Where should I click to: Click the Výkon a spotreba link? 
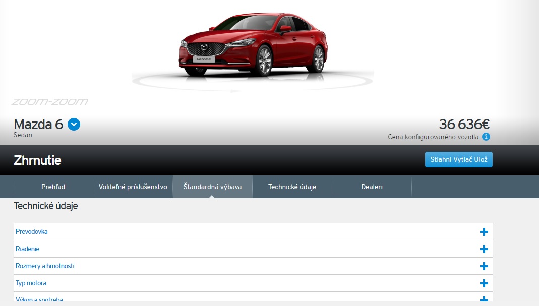click(x=39, y=299)
